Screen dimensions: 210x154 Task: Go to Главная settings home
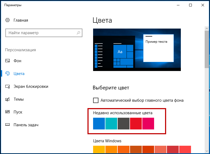(x=21, y=20)
